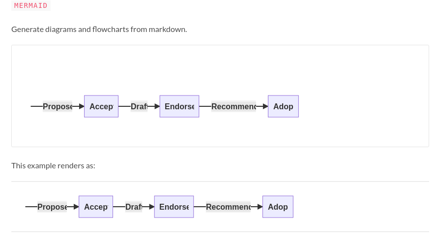
Task: Click the 'This example renders as:' text
Action: coord(53,165)
